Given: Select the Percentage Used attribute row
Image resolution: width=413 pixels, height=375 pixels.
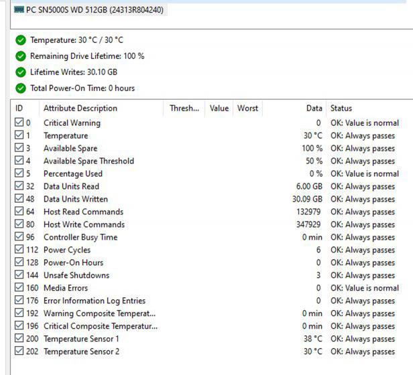Looking at the screenshot, I should pos(212,173).
